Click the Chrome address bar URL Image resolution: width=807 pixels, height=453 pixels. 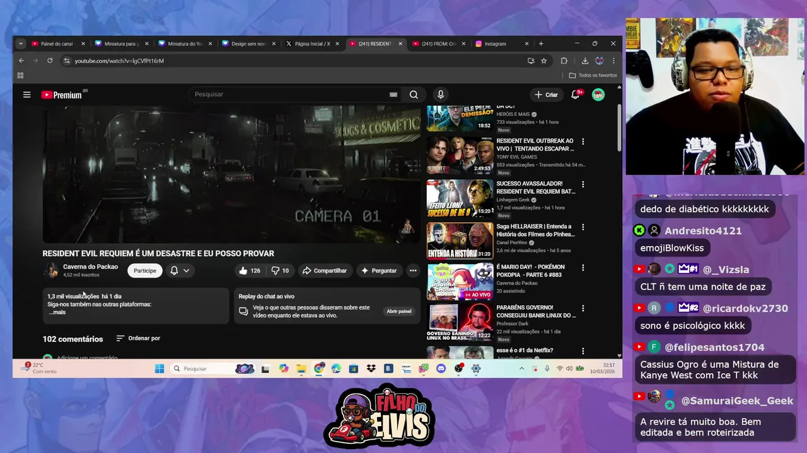point(119,61)
